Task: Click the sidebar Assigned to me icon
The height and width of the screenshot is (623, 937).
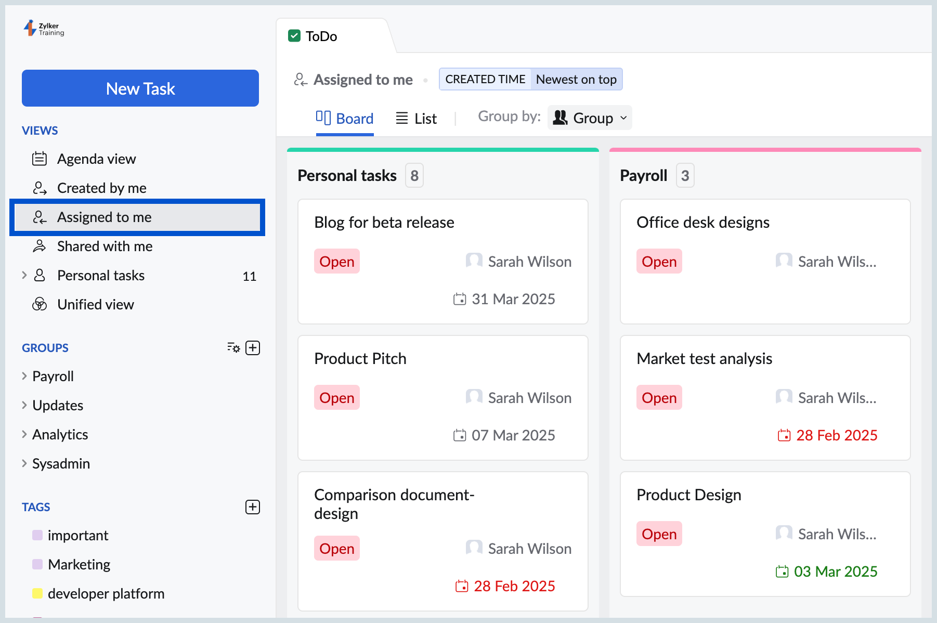Action: pyautogui.click(x=40, y=217)
